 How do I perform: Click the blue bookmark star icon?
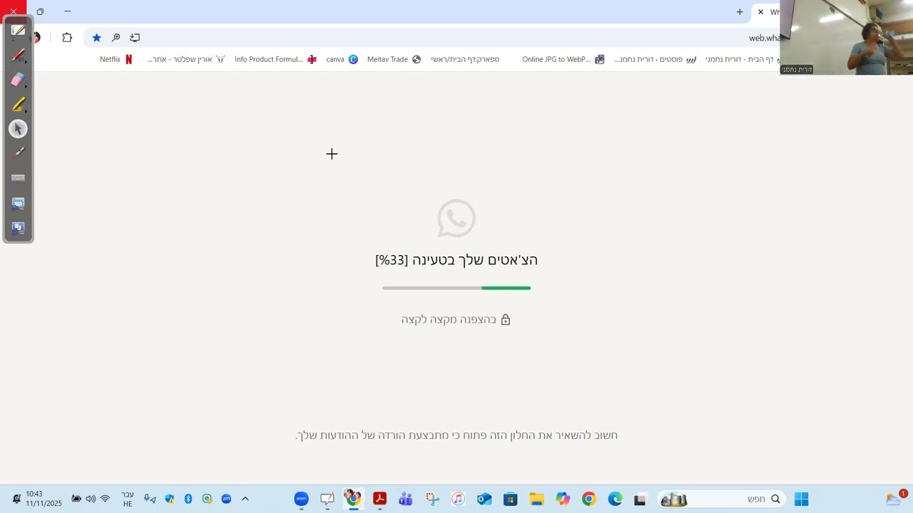click(x=97, y=38)
